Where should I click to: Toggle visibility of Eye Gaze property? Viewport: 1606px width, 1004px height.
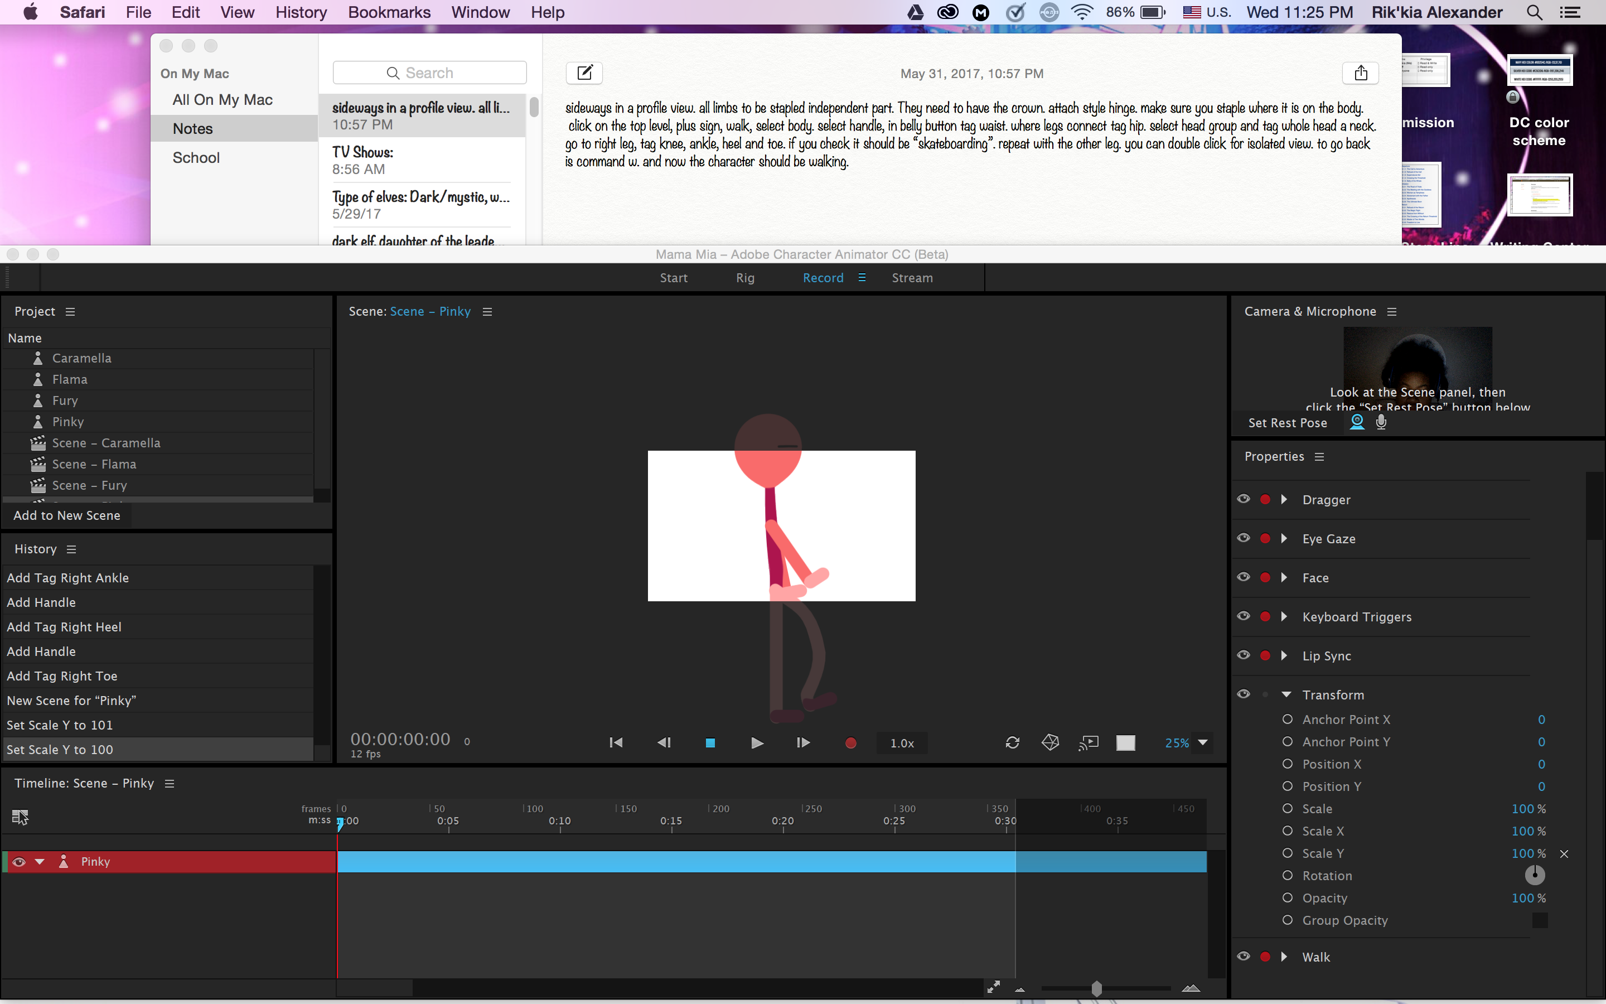tap(1244, 538)
